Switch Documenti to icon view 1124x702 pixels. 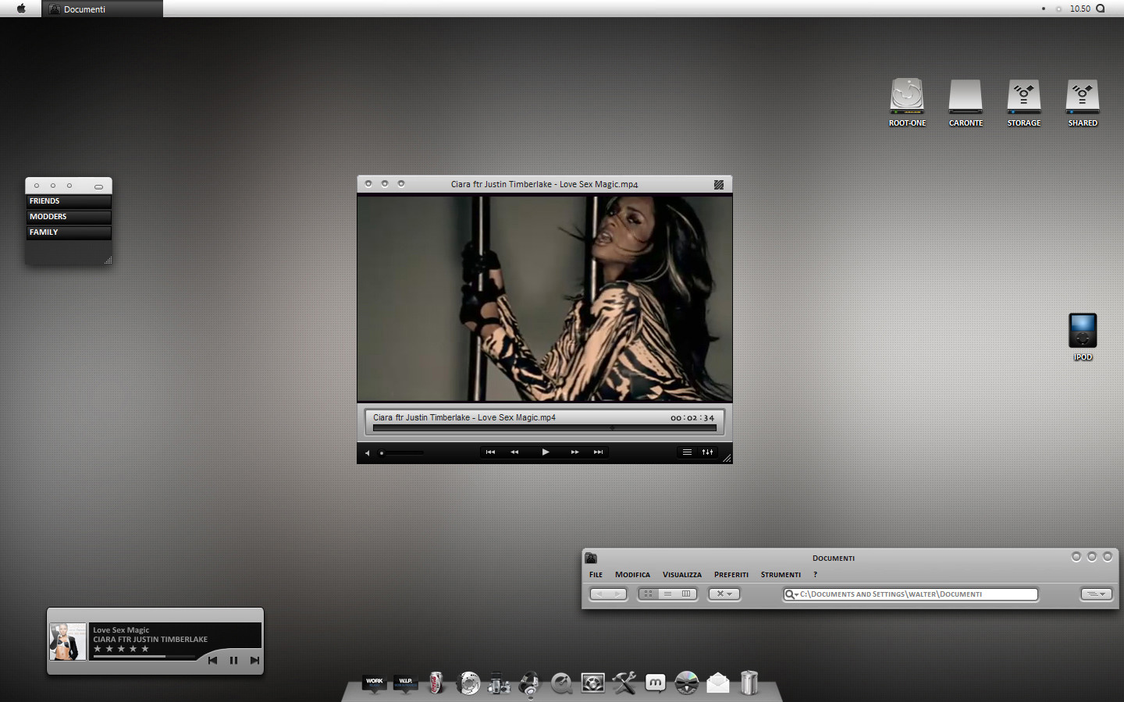[648, 594]
